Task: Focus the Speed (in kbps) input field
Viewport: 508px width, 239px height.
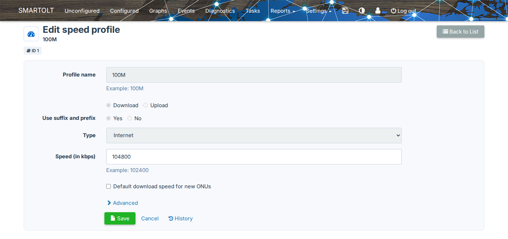Action: [254, 157]
